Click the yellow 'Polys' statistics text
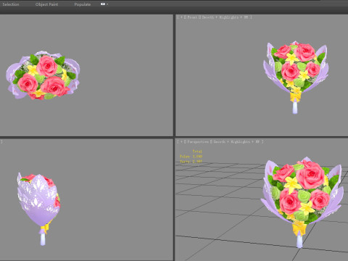This screenshot has height=261, width=348. pos(191,157)
